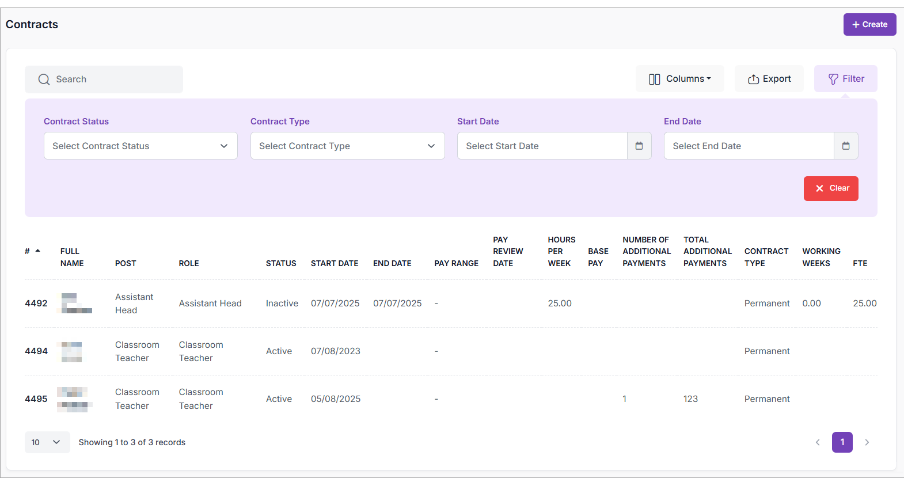
Task: Open End Date calendar picker icon
Action: click(845, 146)
